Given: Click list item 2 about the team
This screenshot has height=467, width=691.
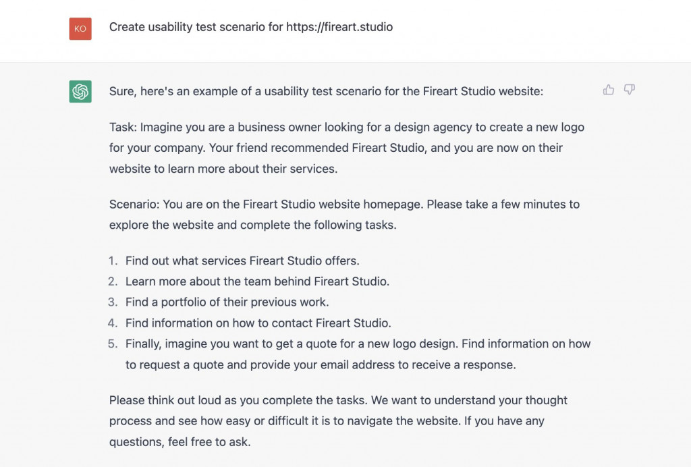Looking at the screenshot, I should coord(256,281).
